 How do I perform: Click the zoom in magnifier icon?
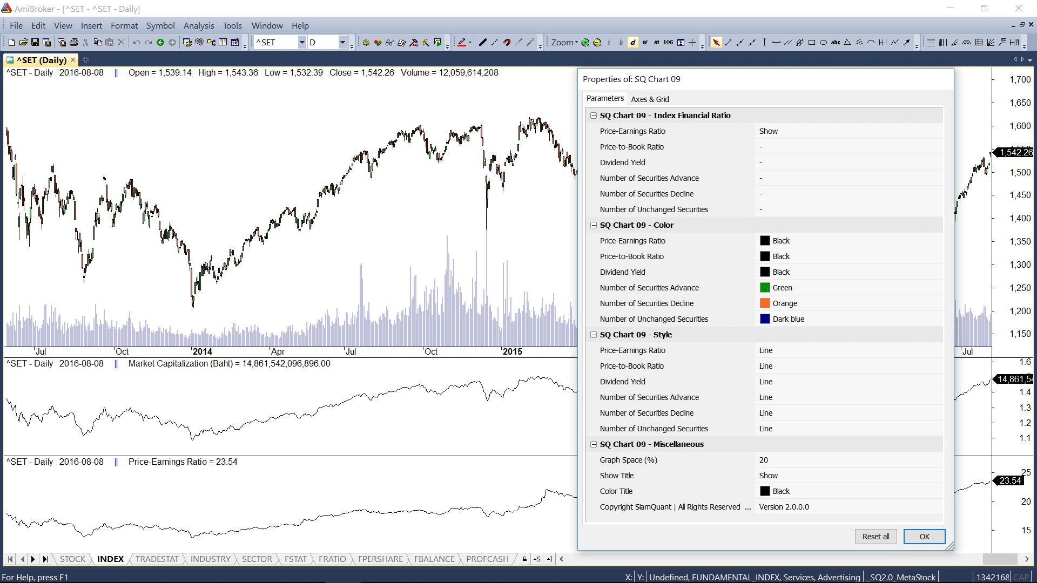click(x=585, y=42)
